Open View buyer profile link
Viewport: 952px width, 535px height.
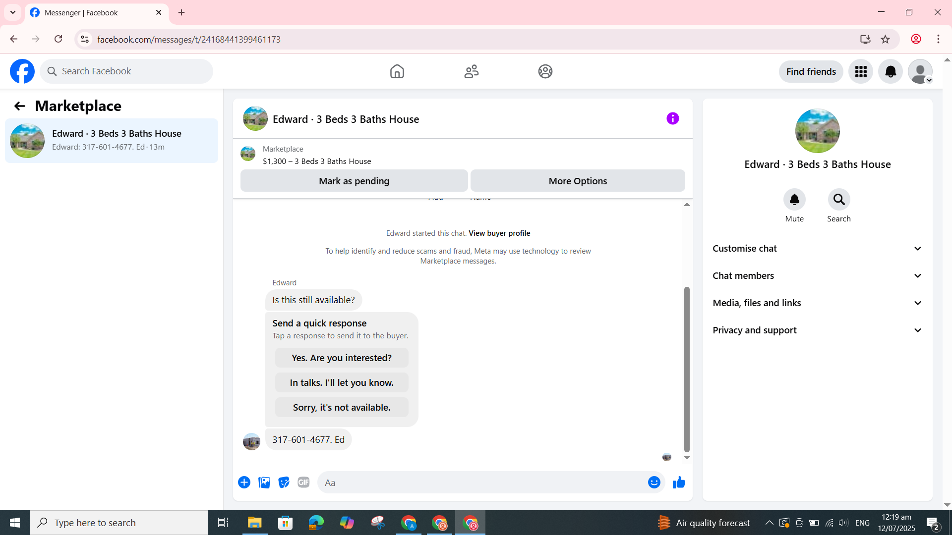click(499, 233)
